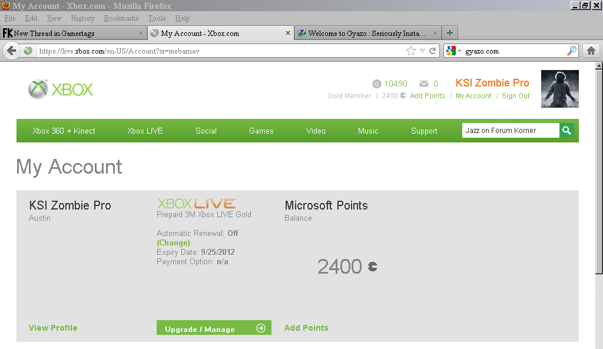
Task: Click the gamer picture avatar
Action: pos(560,89)
